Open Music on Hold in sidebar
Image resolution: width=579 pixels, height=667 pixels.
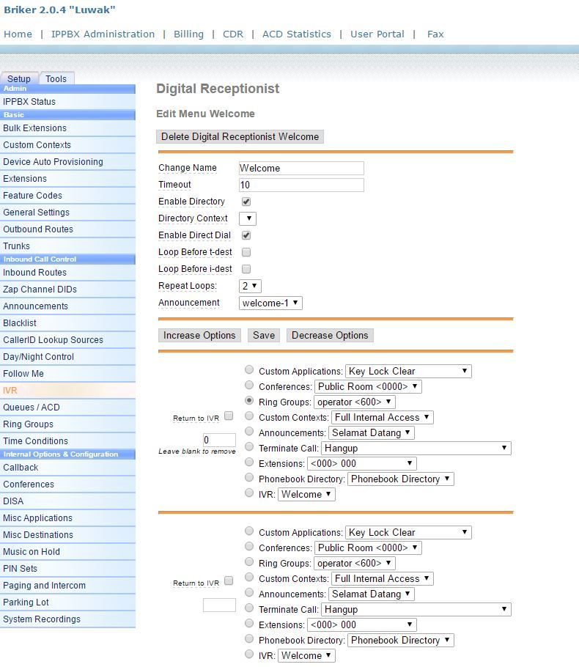click(x=67, y=552)
